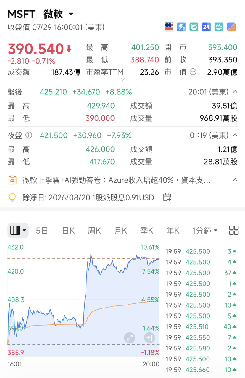Image resolution: width=245 pixels, height=378 pixels.
Task: Tap the day high value 401.250
Action: point(145,47)
